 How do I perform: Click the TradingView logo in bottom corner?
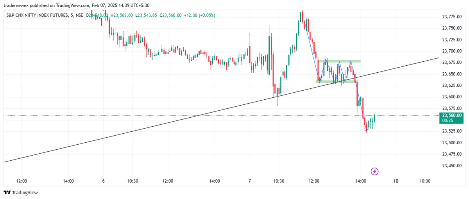click(21, 193)
